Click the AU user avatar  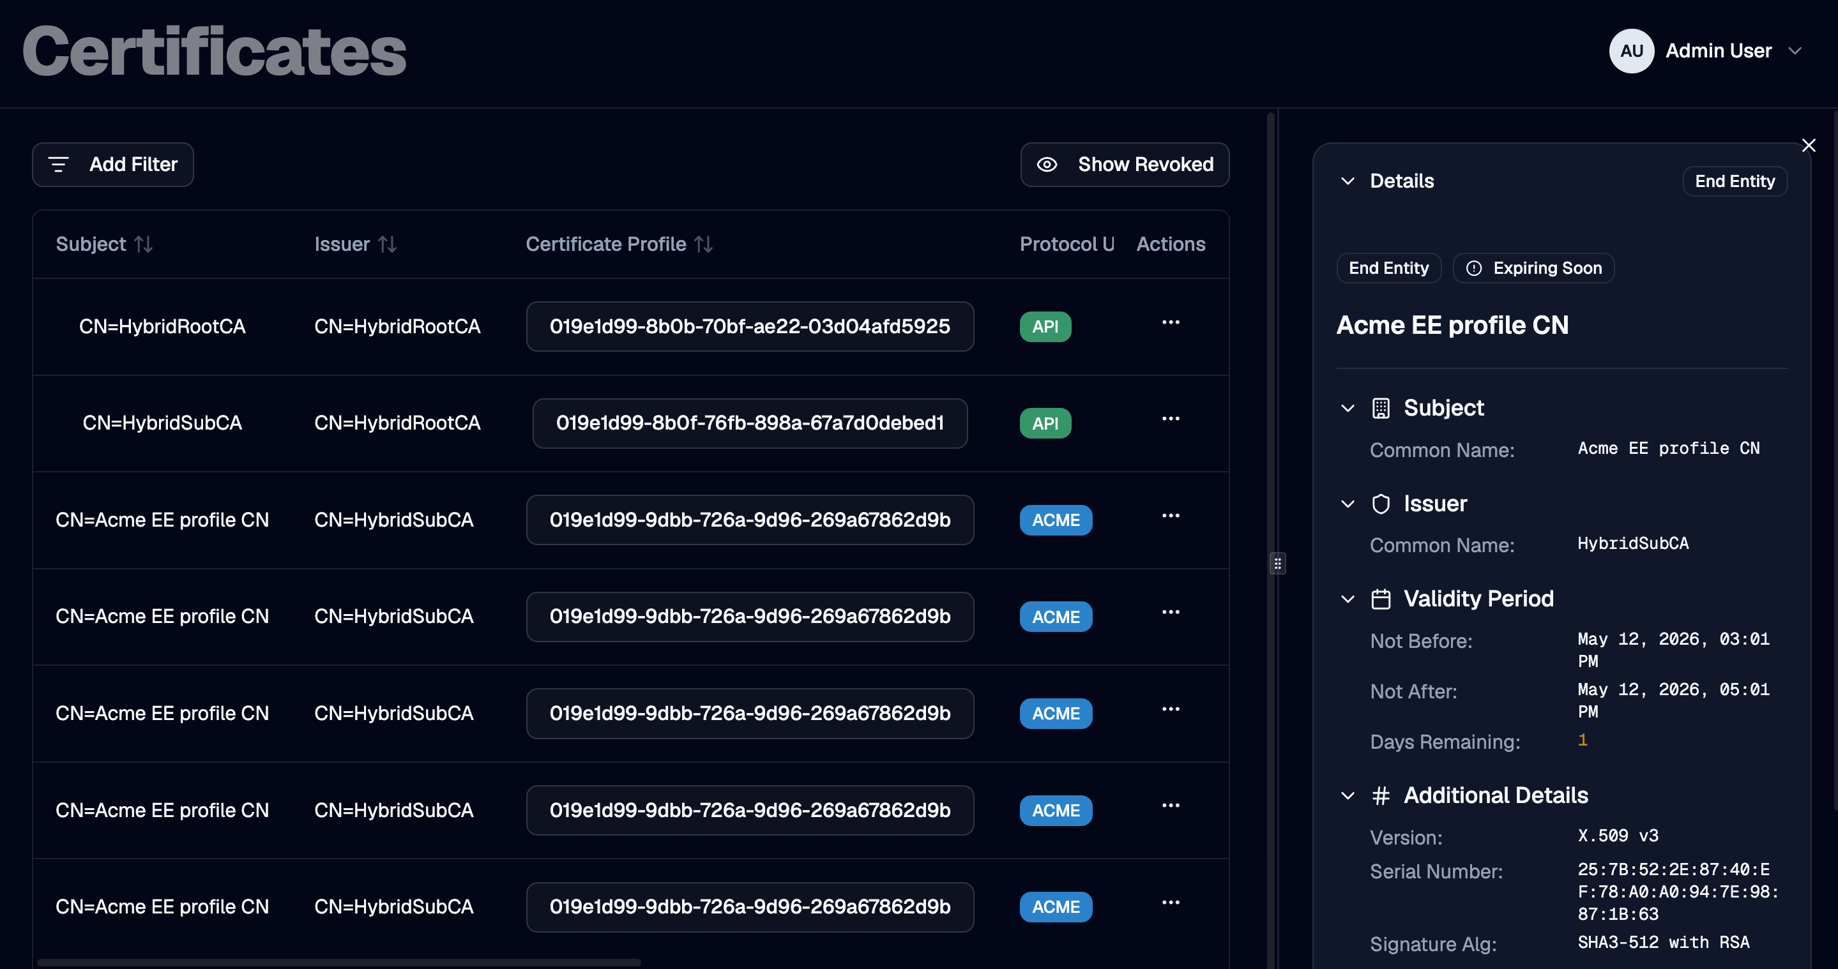[1631, 50]
